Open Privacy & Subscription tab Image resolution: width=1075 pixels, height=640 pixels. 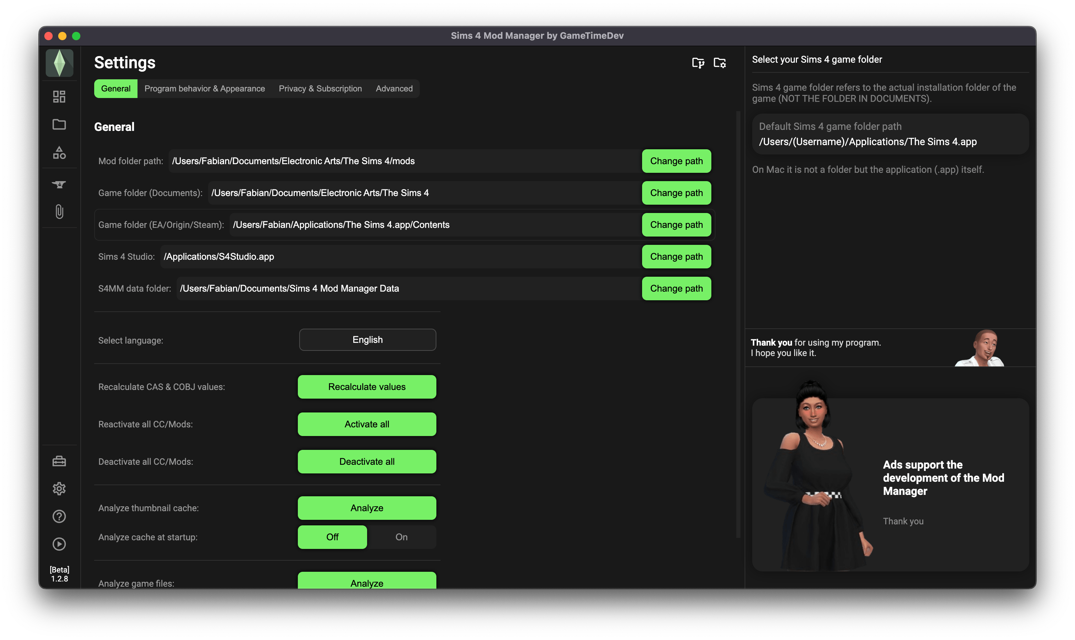tap(320, 88)
